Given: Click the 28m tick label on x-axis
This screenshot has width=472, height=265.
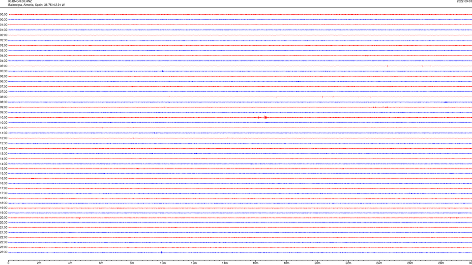Looking at the screenshot, I should [441, 263].
